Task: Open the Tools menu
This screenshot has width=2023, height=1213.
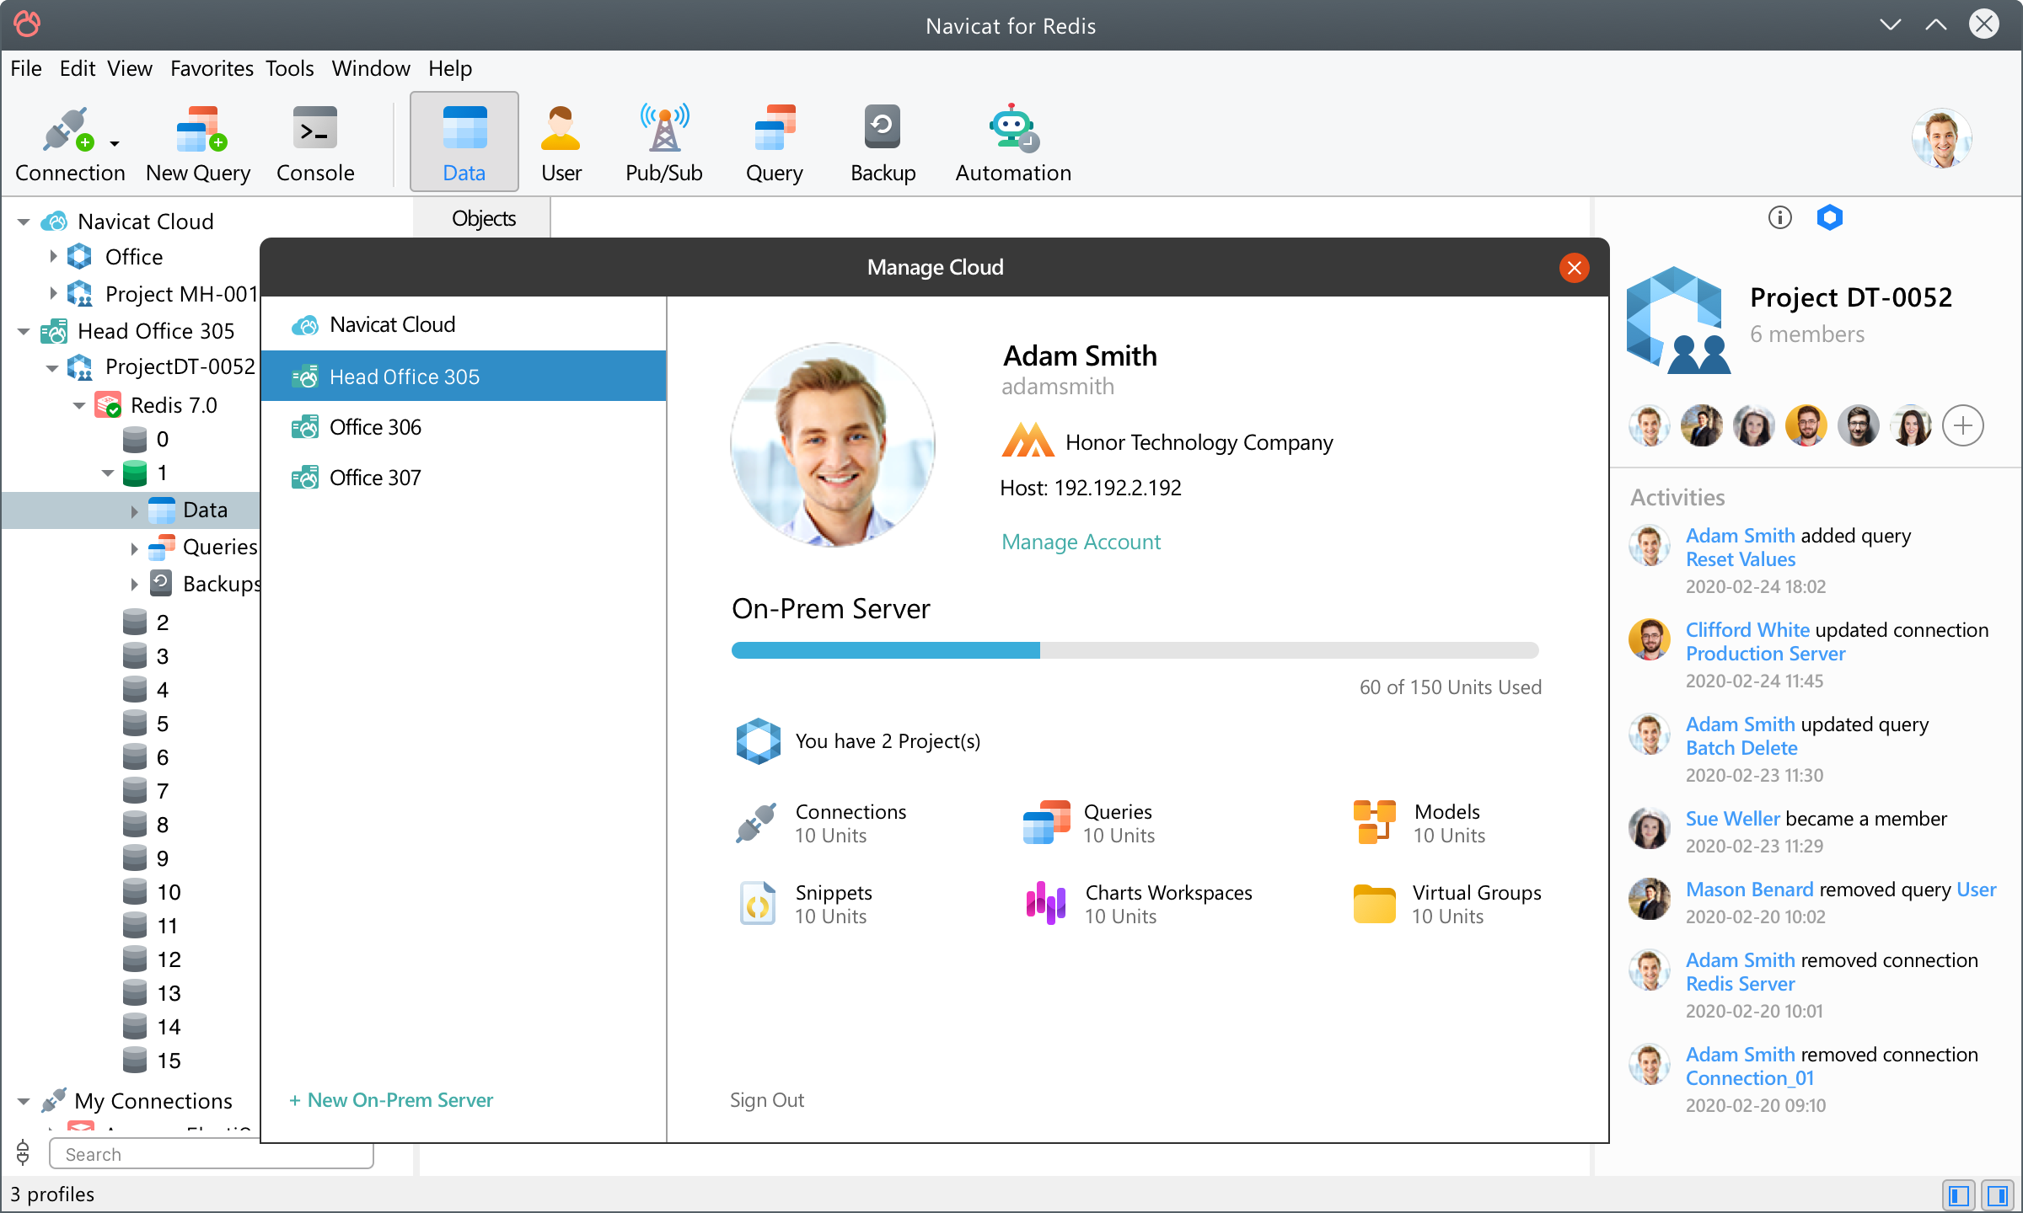Action: coord(289,68)
